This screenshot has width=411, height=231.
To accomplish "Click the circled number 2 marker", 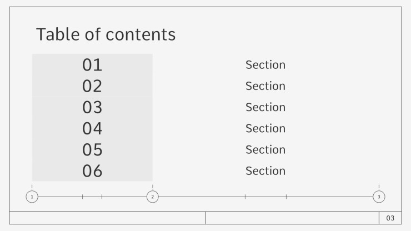I will (x=153, y=197).
